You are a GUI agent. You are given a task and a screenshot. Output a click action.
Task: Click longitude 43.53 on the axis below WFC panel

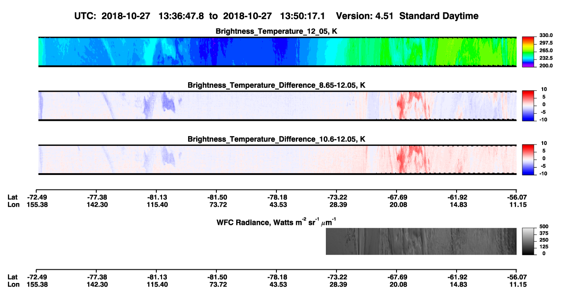pyautogui.click(x=276, y=284)
